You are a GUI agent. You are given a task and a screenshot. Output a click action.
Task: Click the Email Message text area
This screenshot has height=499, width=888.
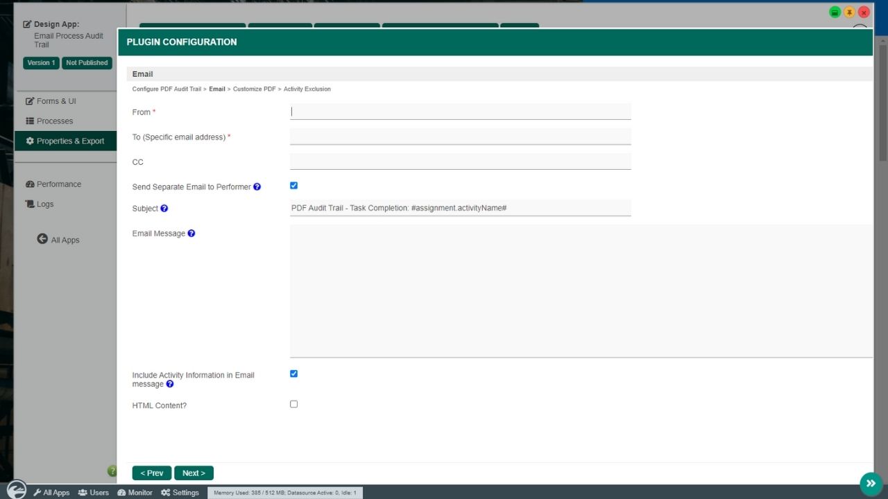581,290
